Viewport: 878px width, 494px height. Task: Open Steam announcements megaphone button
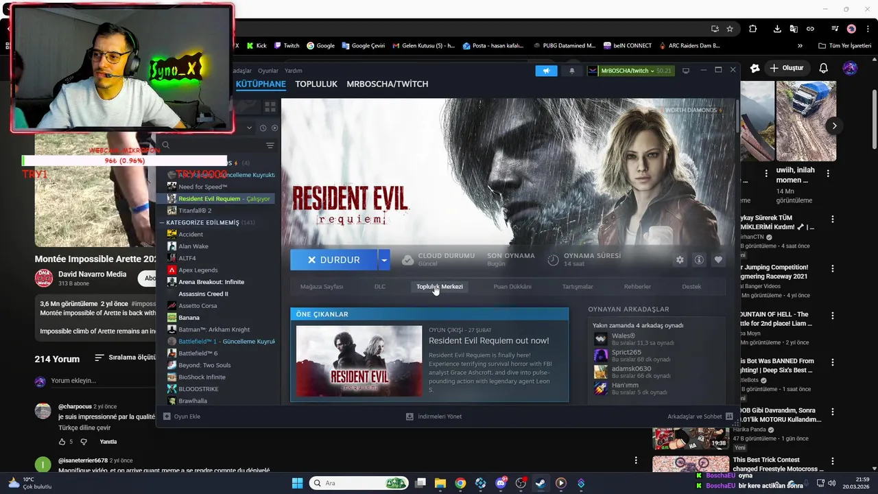(546, 71)
